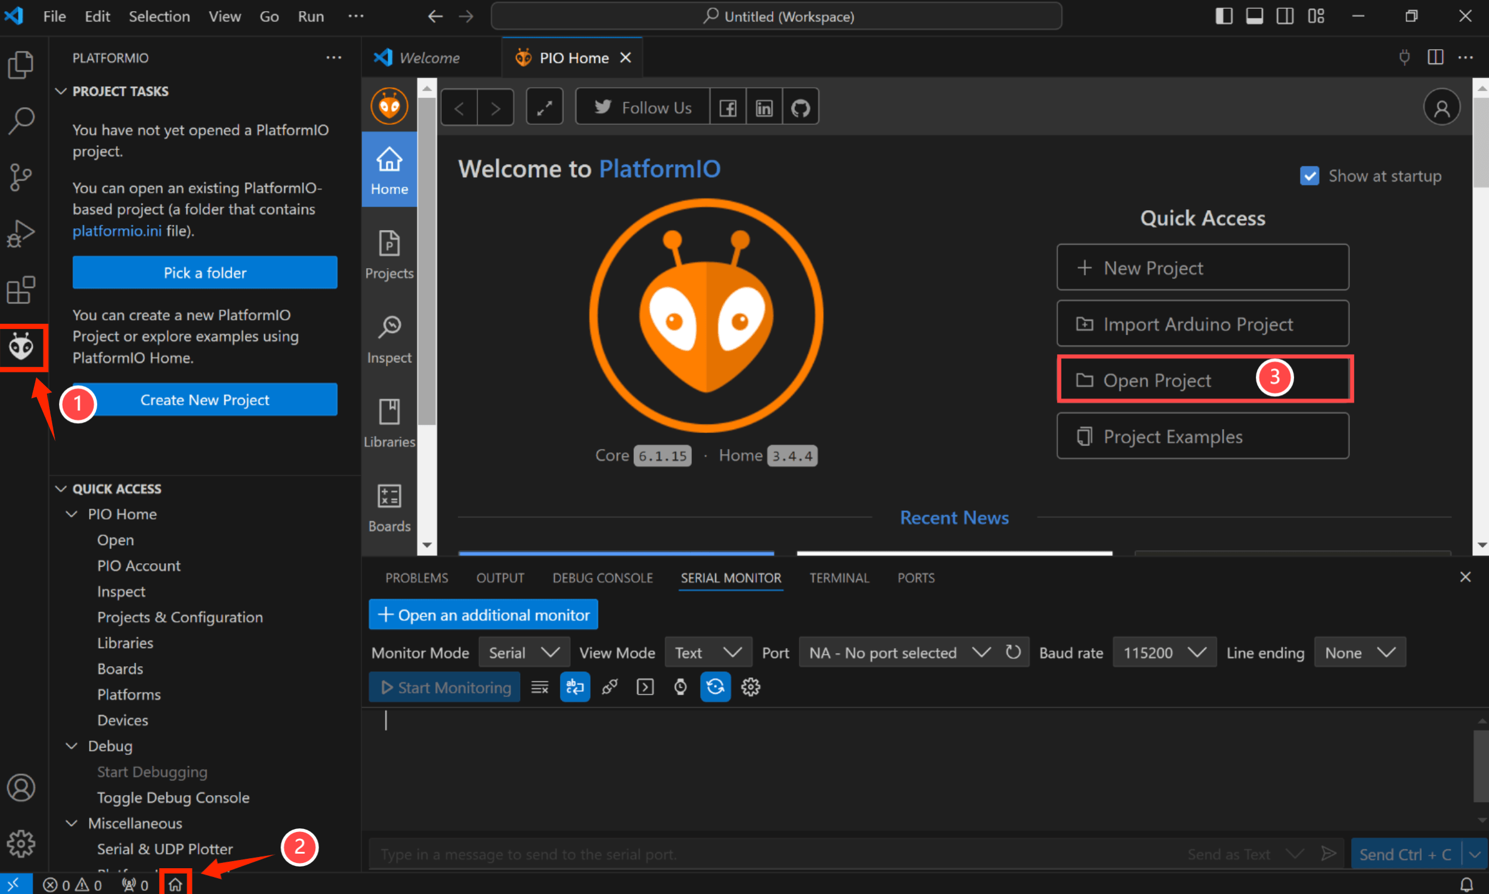The height and width of the screenshot is (894, 1489).
Task: Open the Libraries section in PIO Home
Action: tap(390, 423)
